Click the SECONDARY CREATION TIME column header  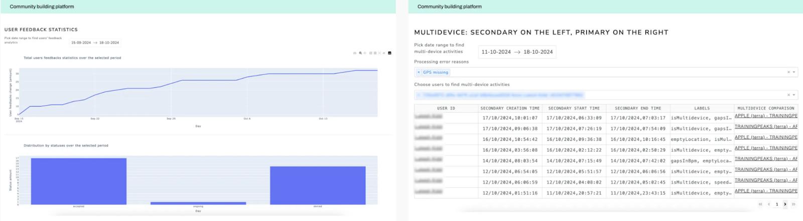pyautogui.click(x=510, y=108)
